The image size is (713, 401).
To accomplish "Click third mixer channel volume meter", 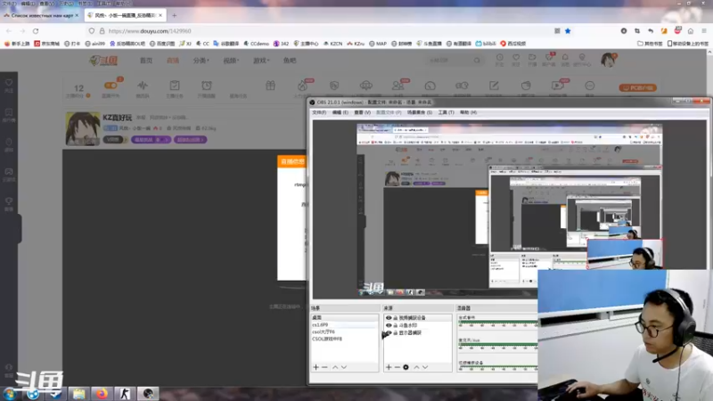I will (497, 368).
